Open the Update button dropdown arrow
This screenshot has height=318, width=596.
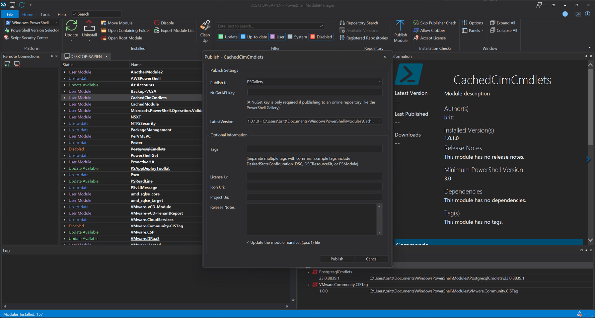point(71,40)
